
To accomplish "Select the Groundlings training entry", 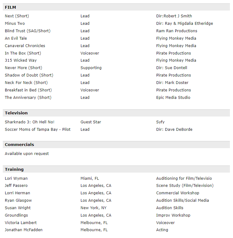I will 16,215.
